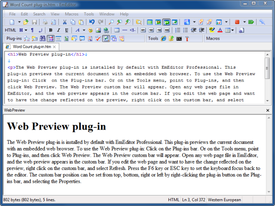
Task: Click Ln 3, Col 372 in the status bar
Action: [194, 200]
